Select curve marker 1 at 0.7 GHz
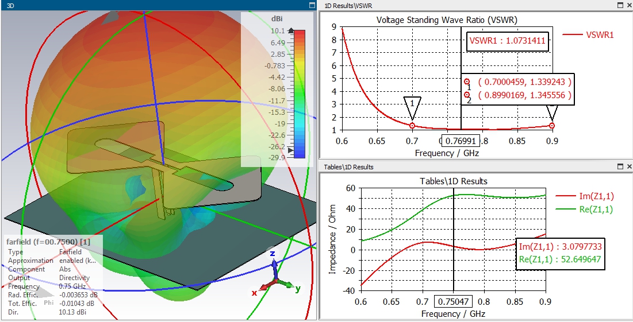Viewport: 633px width, 322px height. 412,126
